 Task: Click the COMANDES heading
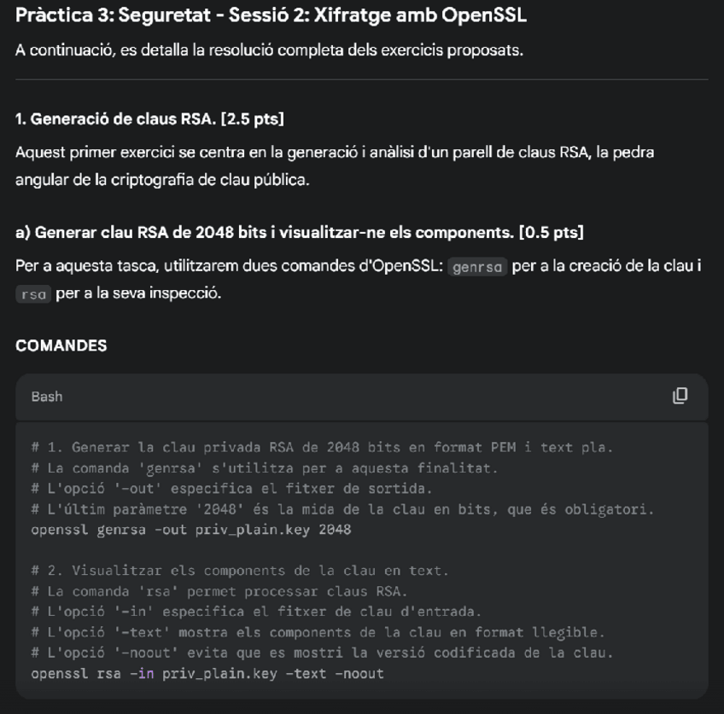coord(61,345)
